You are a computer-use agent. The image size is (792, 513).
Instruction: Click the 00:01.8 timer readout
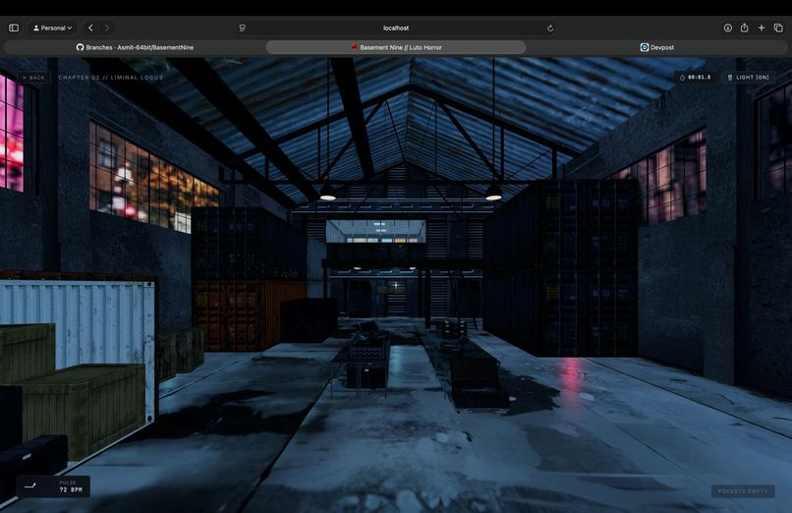pos(695,78)
